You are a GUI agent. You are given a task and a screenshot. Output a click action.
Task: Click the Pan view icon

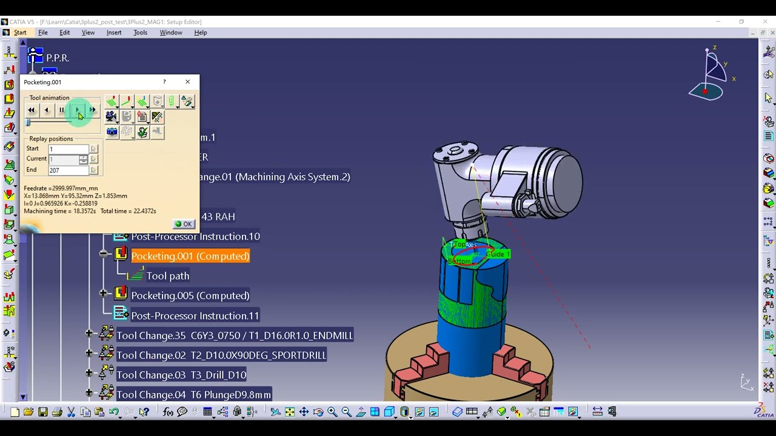pos(304,412)
